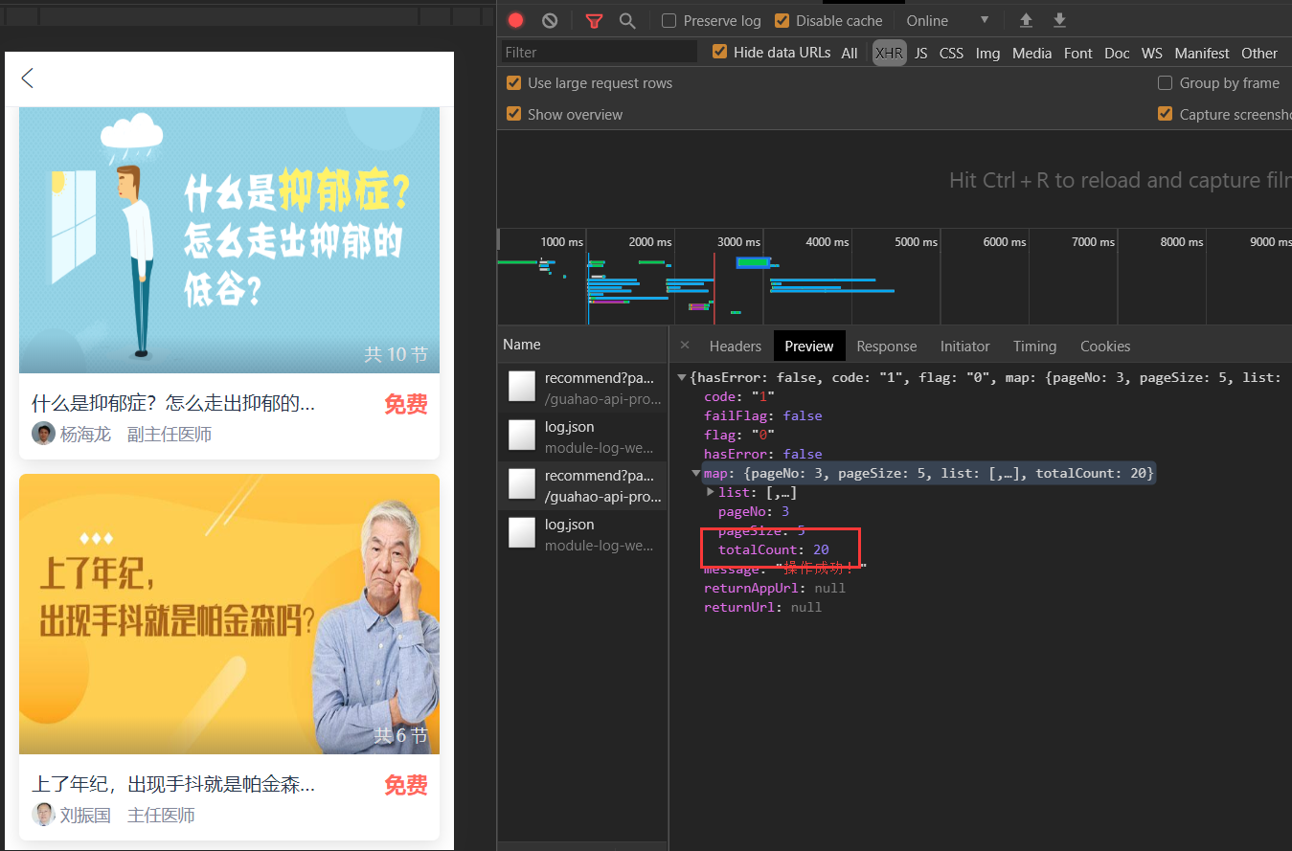
Task: Filter requests by Other
Action: pos(1259,53)
